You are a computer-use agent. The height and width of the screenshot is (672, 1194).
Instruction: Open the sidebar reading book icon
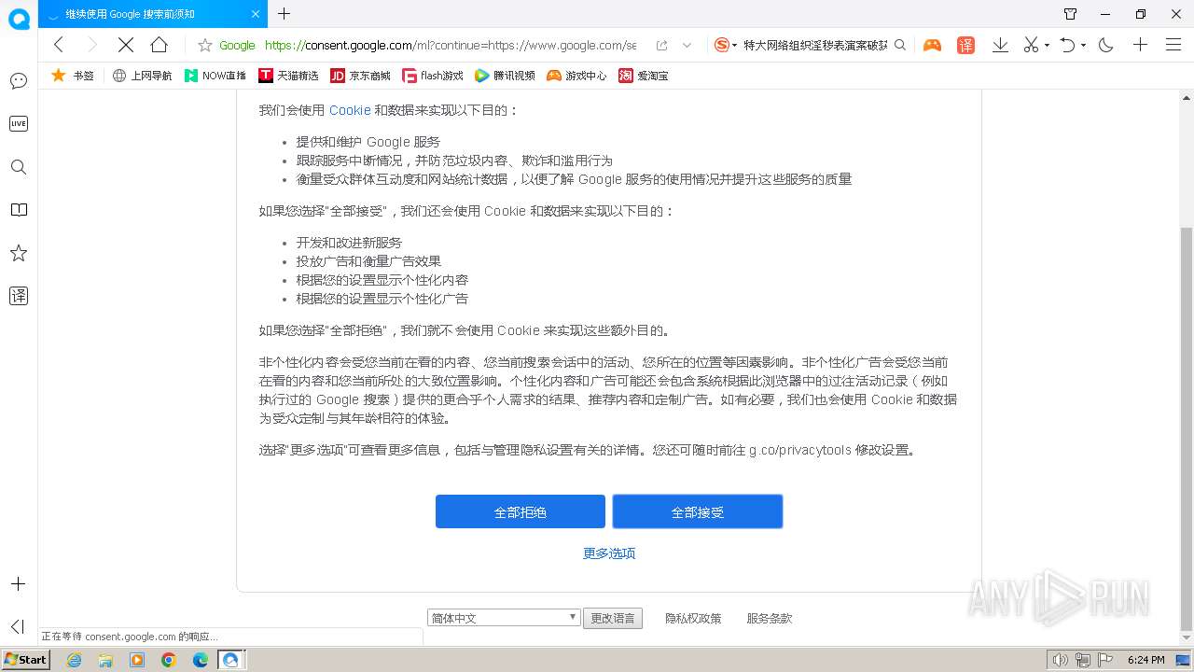[19, 210]
